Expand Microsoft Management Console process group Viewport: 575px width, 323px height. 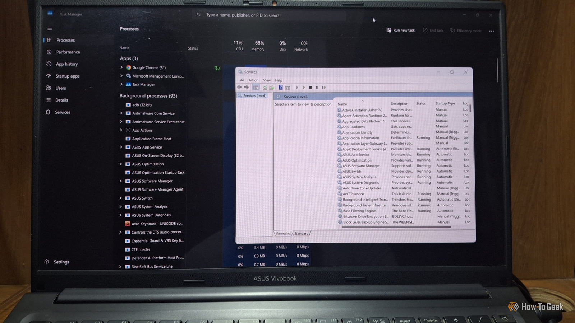[x=121, y=76]
